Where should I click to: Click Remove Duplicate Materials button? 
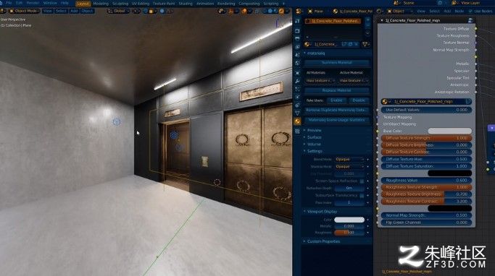point(336,110)
